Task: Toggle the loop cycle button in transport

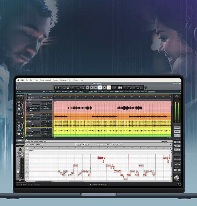Action: [108, 87]
